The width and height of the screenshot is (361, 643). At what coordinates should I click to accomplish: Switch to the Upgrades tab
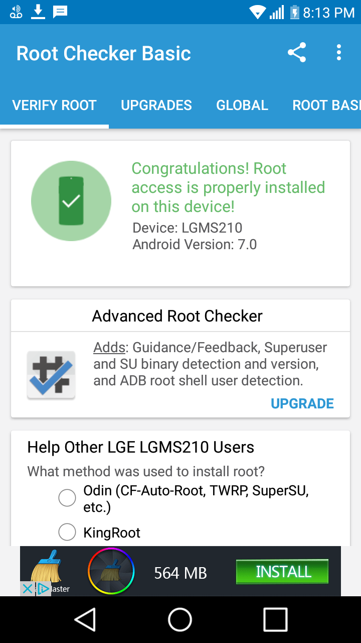156,105
